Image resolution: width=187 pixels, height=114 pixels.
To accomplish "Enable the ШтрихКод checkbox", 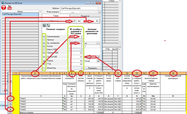I will [44, 68].
